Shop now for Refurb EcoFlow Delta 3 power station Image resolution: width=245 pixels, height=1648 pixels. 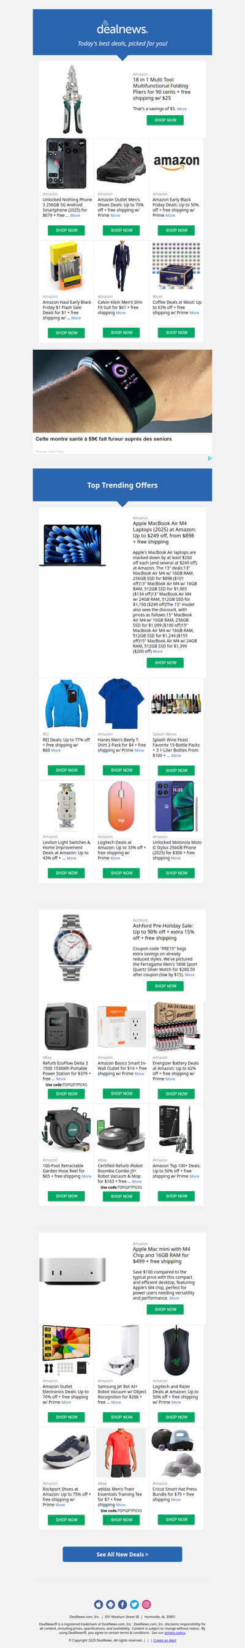pos(67,1093)
